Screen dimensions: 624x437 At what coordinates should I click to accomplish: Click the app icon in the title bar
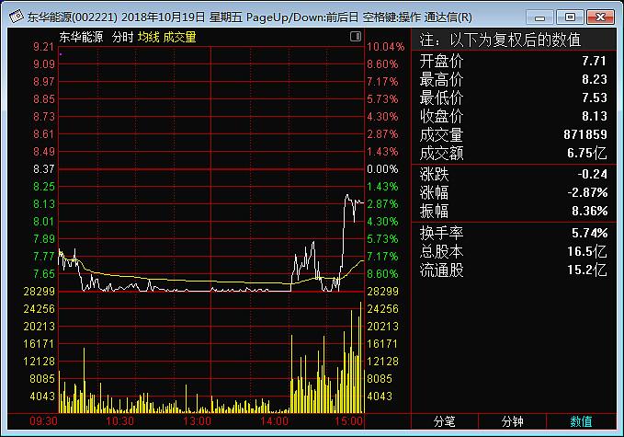coord(16,17)
